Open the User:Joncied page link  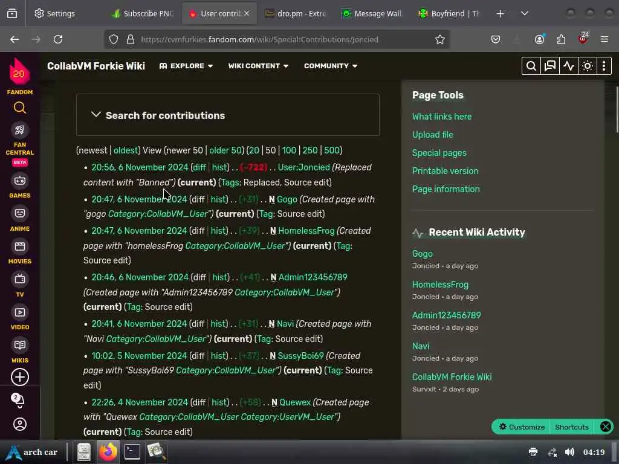[x=303, y=167]
